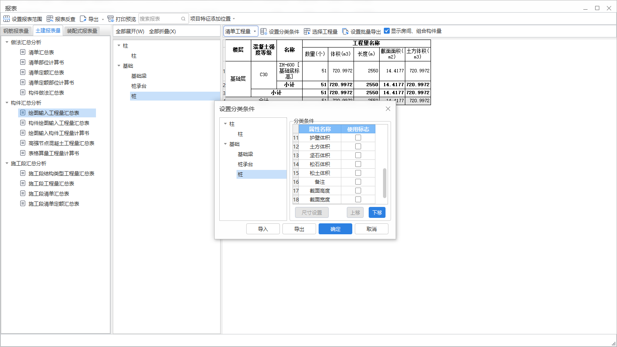Select report icon of 清单定额汇总表
The height and width of the screenshot is (347, 617).
(23, 72)
